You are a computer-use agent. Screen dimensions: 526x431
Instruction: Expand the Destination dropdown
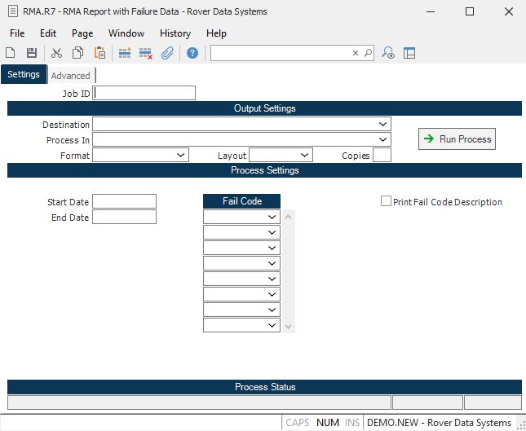tap(382, 124)
